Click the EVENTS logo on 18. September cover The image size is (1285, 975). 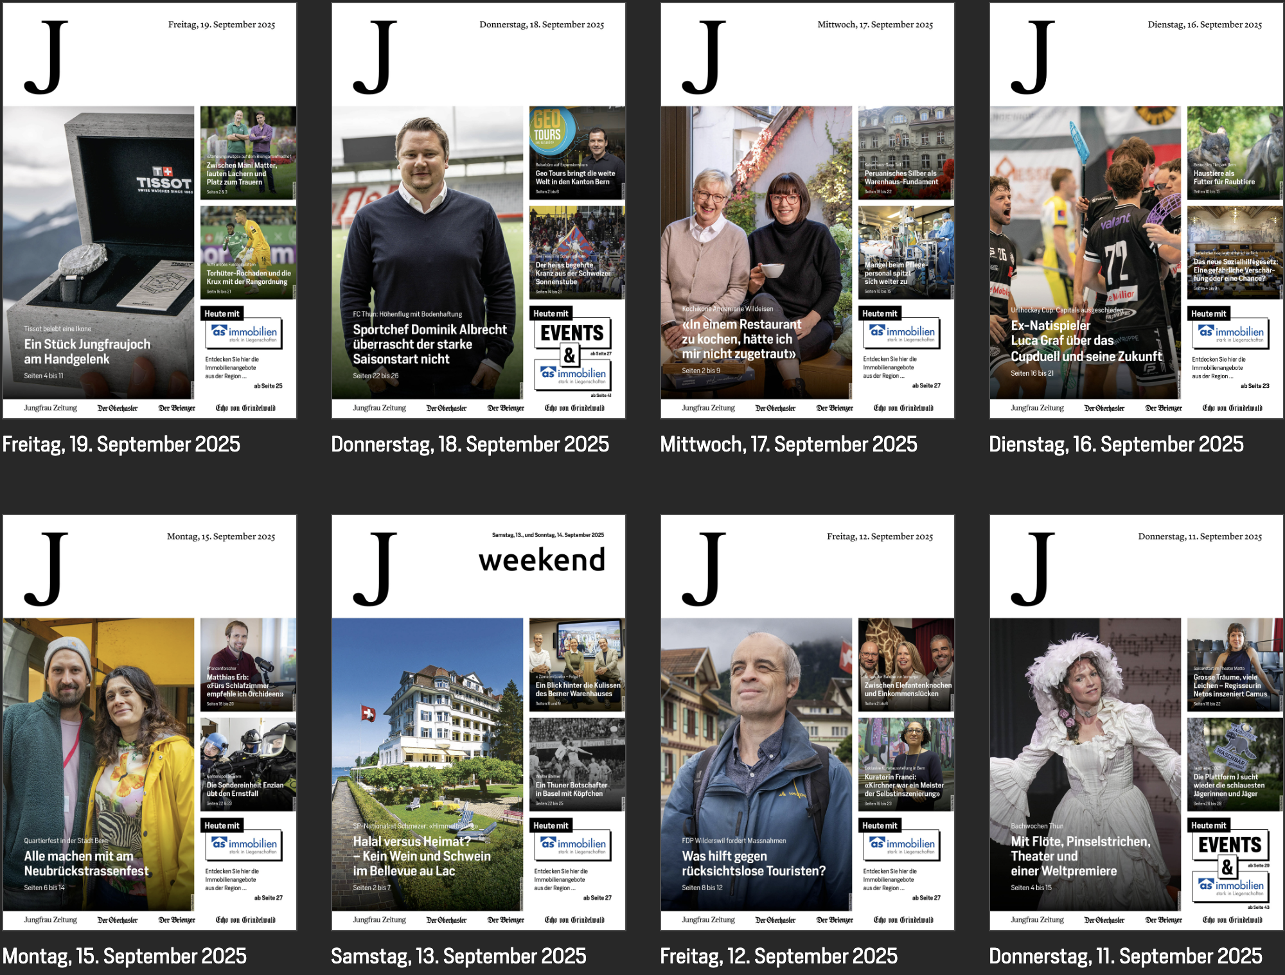point(572,333)
